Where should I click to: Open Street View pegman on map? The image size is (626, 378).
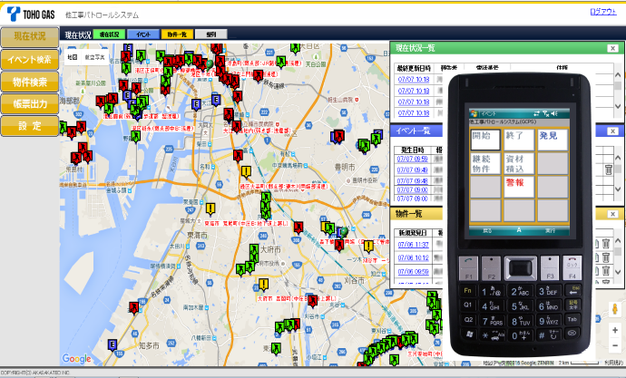point(615,309)
